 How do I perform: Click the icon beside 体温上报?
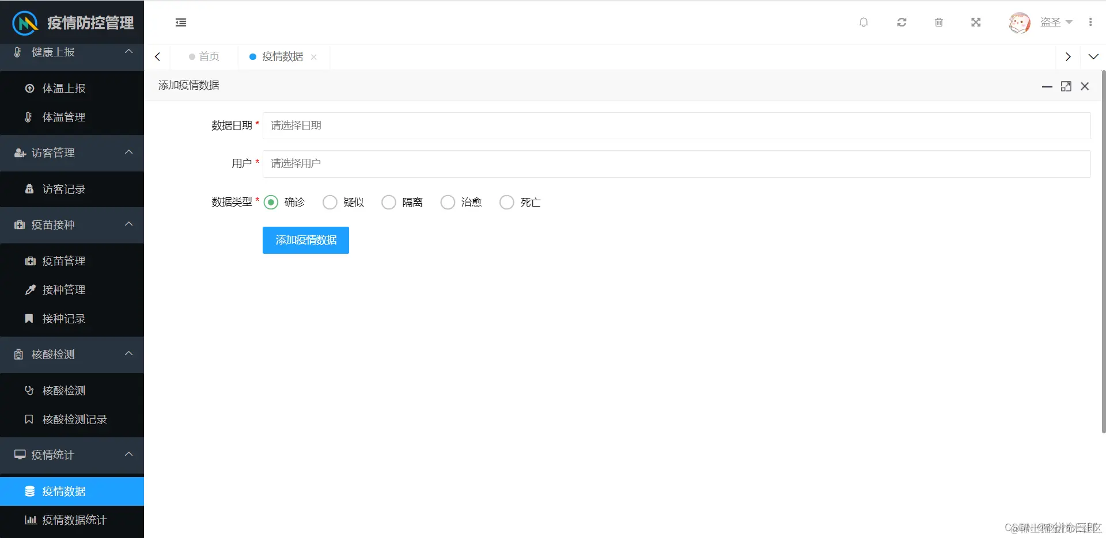click(x=29, y=89)
